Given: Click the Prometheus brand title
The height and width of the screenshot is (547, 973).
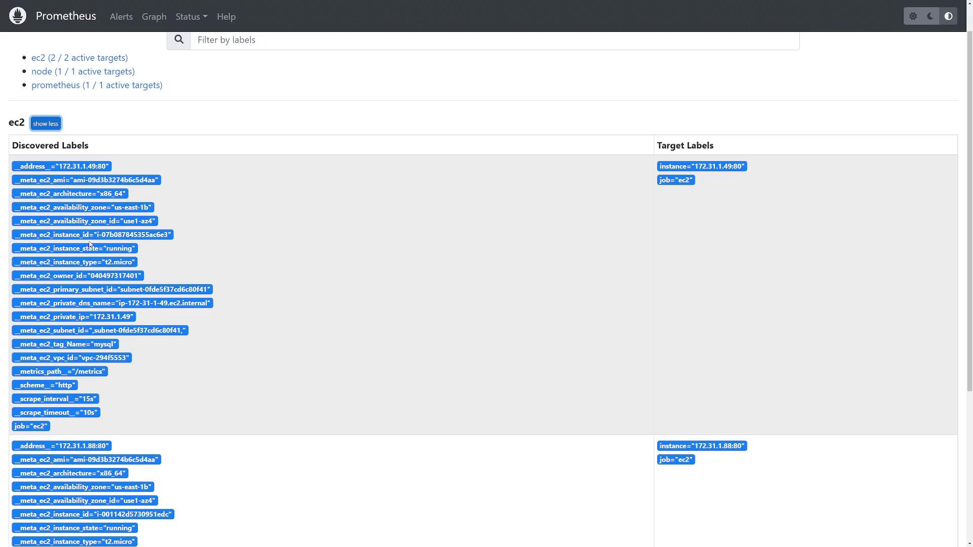Looking at the screenshot, I should [66, 16].
